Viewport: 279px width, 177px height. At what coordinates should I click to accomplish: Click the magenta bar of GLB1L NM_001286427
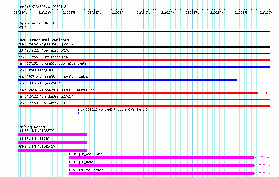point(161,174)
